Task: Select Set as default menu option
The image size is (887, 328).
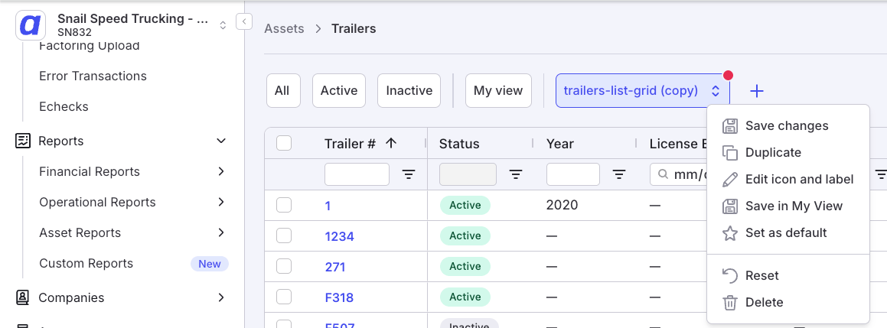Action: (x=788, y=232)
